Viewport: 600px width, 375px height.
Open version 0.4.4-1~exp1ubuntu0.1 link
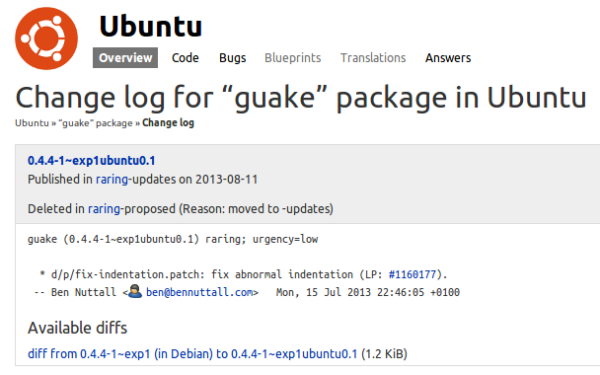pos(92,160)
